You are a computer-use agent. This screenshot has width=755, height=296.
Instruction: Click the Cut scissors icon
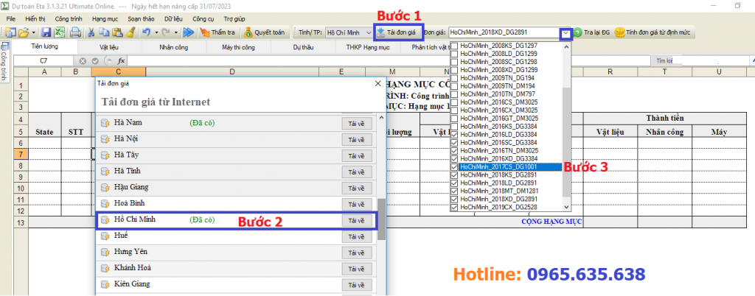tap(91, 32)
